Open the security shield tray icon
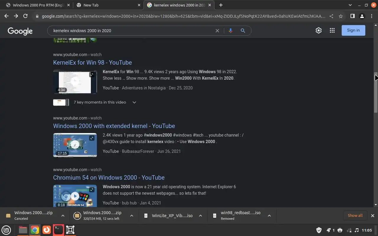 point(319,230)
